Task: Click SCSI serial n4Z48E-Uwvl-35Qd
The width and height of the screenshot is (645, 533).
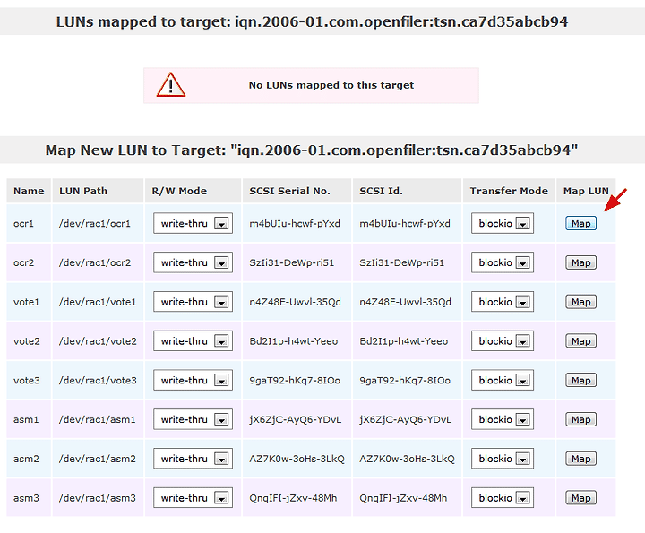Action: point(295,302)
